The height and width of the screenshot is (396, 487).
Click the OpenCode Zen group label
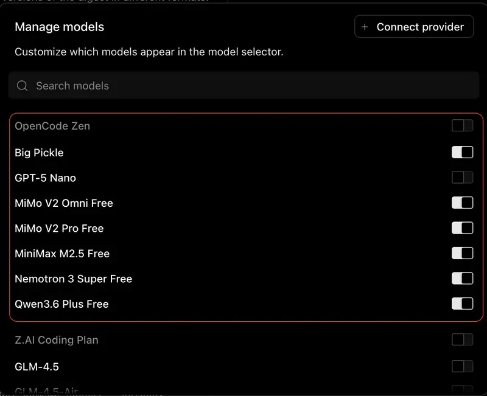coord(52,125)
